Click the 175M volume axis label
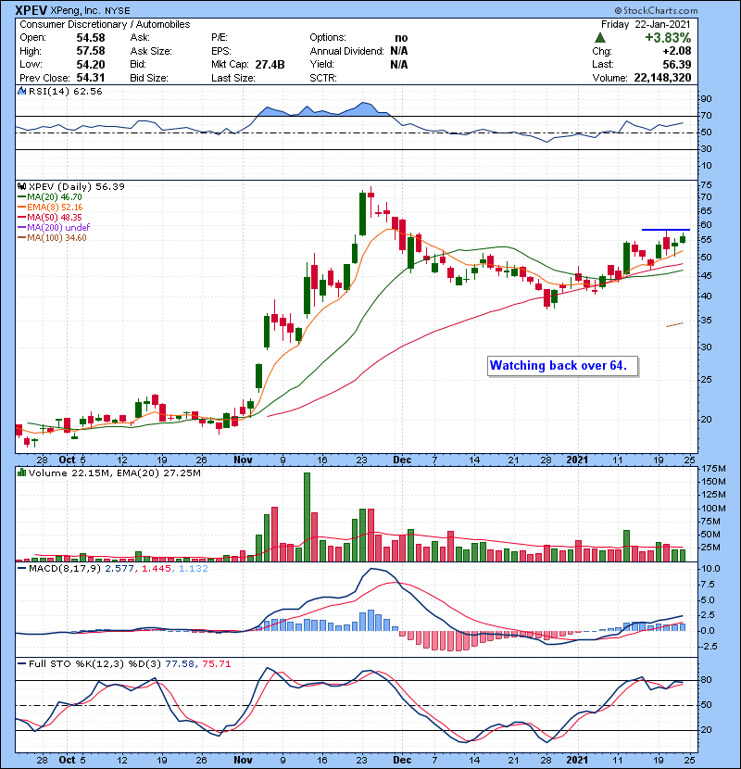Image resolution: width=741 pixels, height=769 pixels. point(713,469)
